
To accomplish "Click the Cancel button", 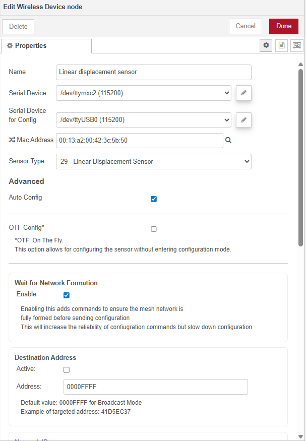I will (x=246, y=26).
